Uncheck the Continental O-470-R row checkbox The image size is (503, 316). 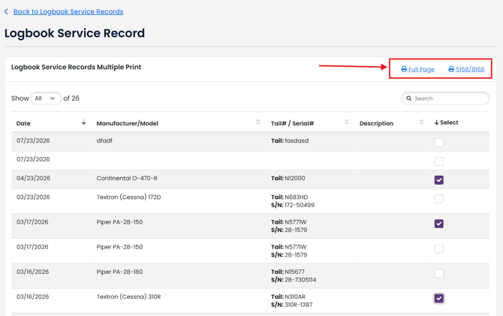pos(439,180)
